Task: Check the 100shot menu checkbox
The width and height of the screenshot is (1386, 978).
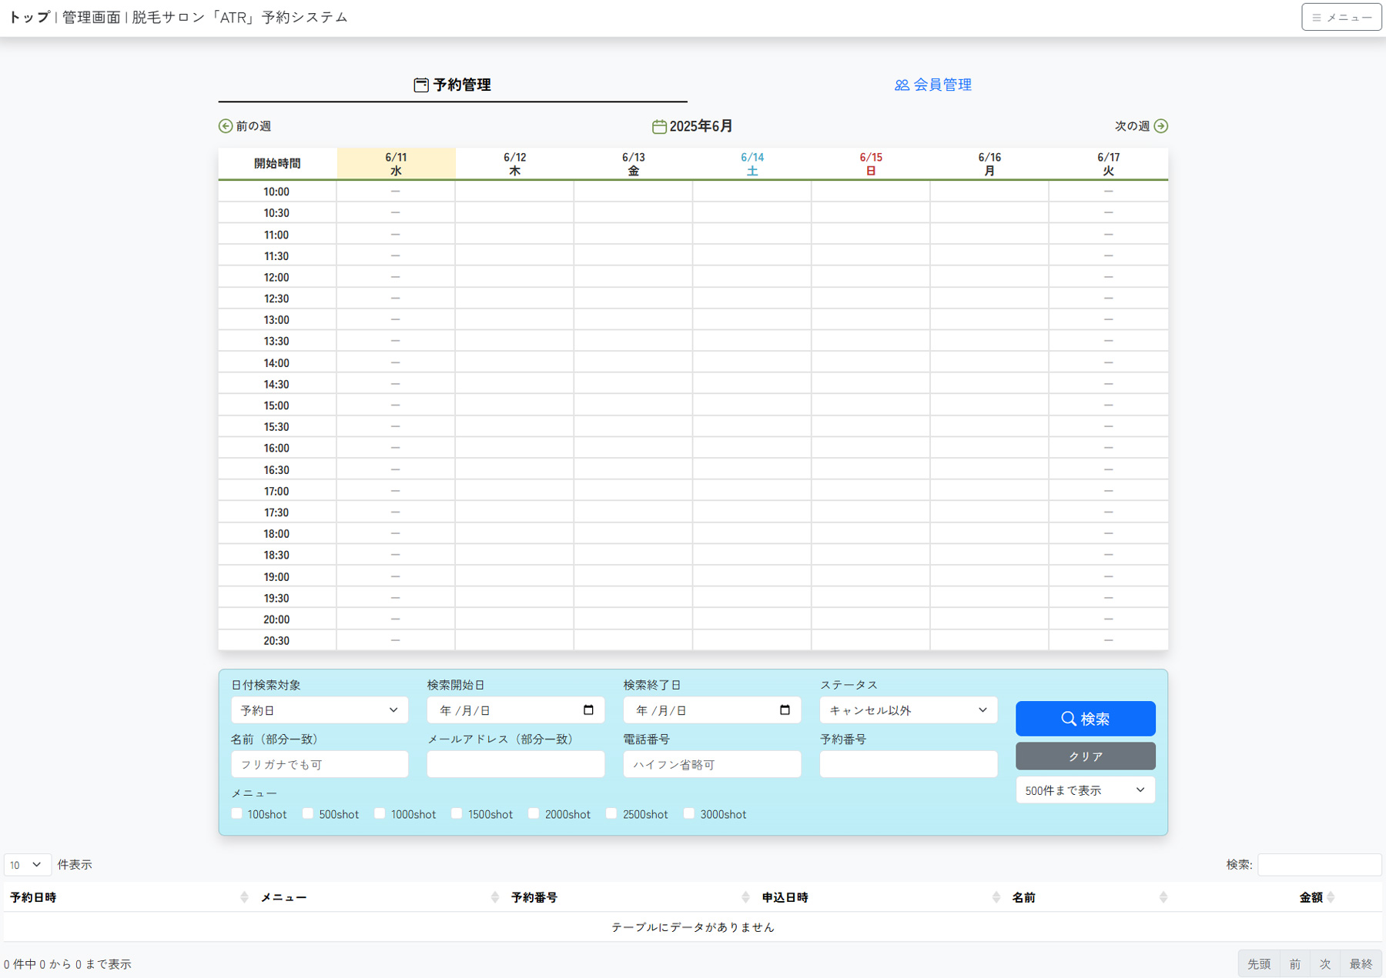Action: pyautogui.click(x=236, y=813)
